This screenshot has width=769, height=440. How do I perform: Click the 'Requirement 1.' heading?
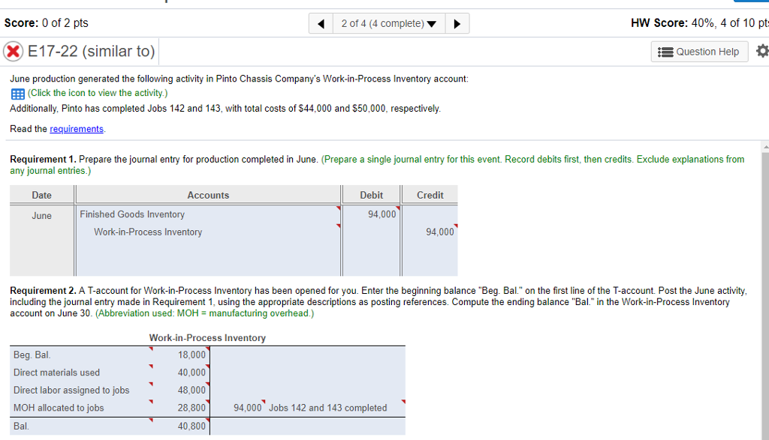click(x=43, y=160)
